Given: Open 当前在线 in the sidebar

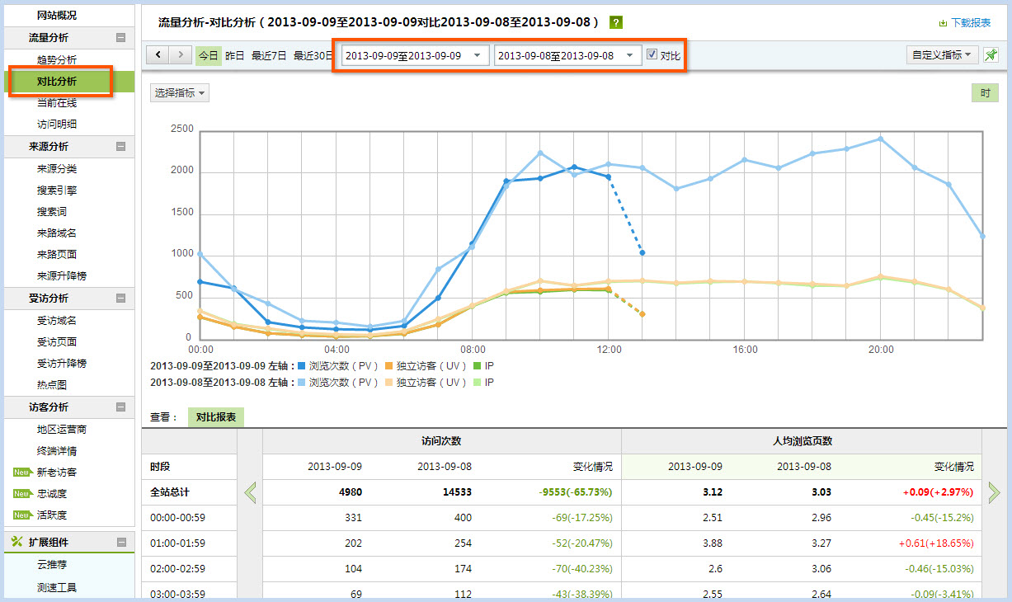Looking at the screenshot, I should [57, 103].
